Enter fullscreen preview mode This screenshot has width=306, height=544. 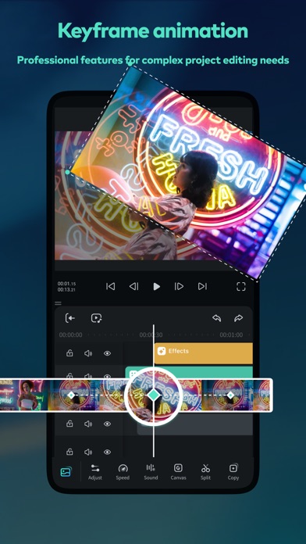click(241, 286)
